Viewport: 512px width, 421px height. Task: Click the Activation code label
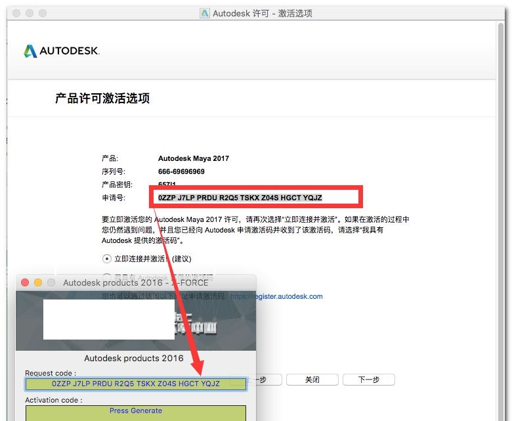point(54,400)
